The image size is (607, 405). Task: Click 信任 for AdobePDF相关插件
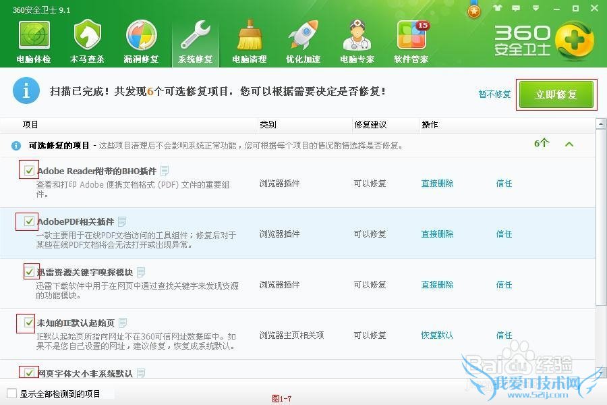(504, 234)
